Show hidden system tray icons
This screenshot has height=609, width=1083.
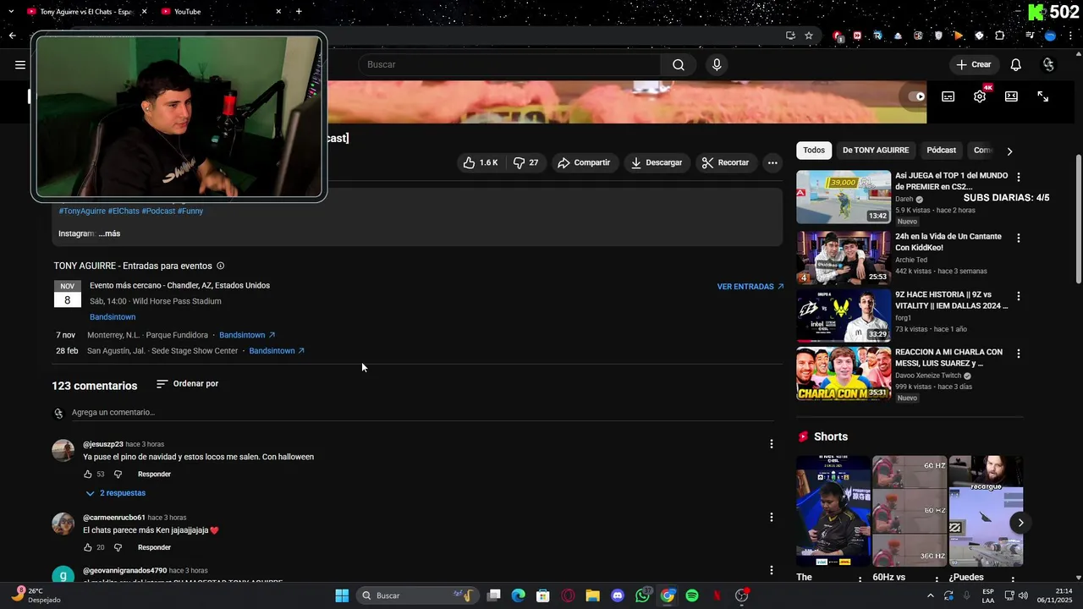(931, 595)
